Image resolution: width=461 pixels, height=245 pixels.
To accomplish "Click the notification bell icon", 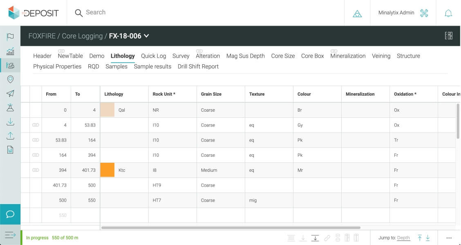I will [x=448, y=13].
